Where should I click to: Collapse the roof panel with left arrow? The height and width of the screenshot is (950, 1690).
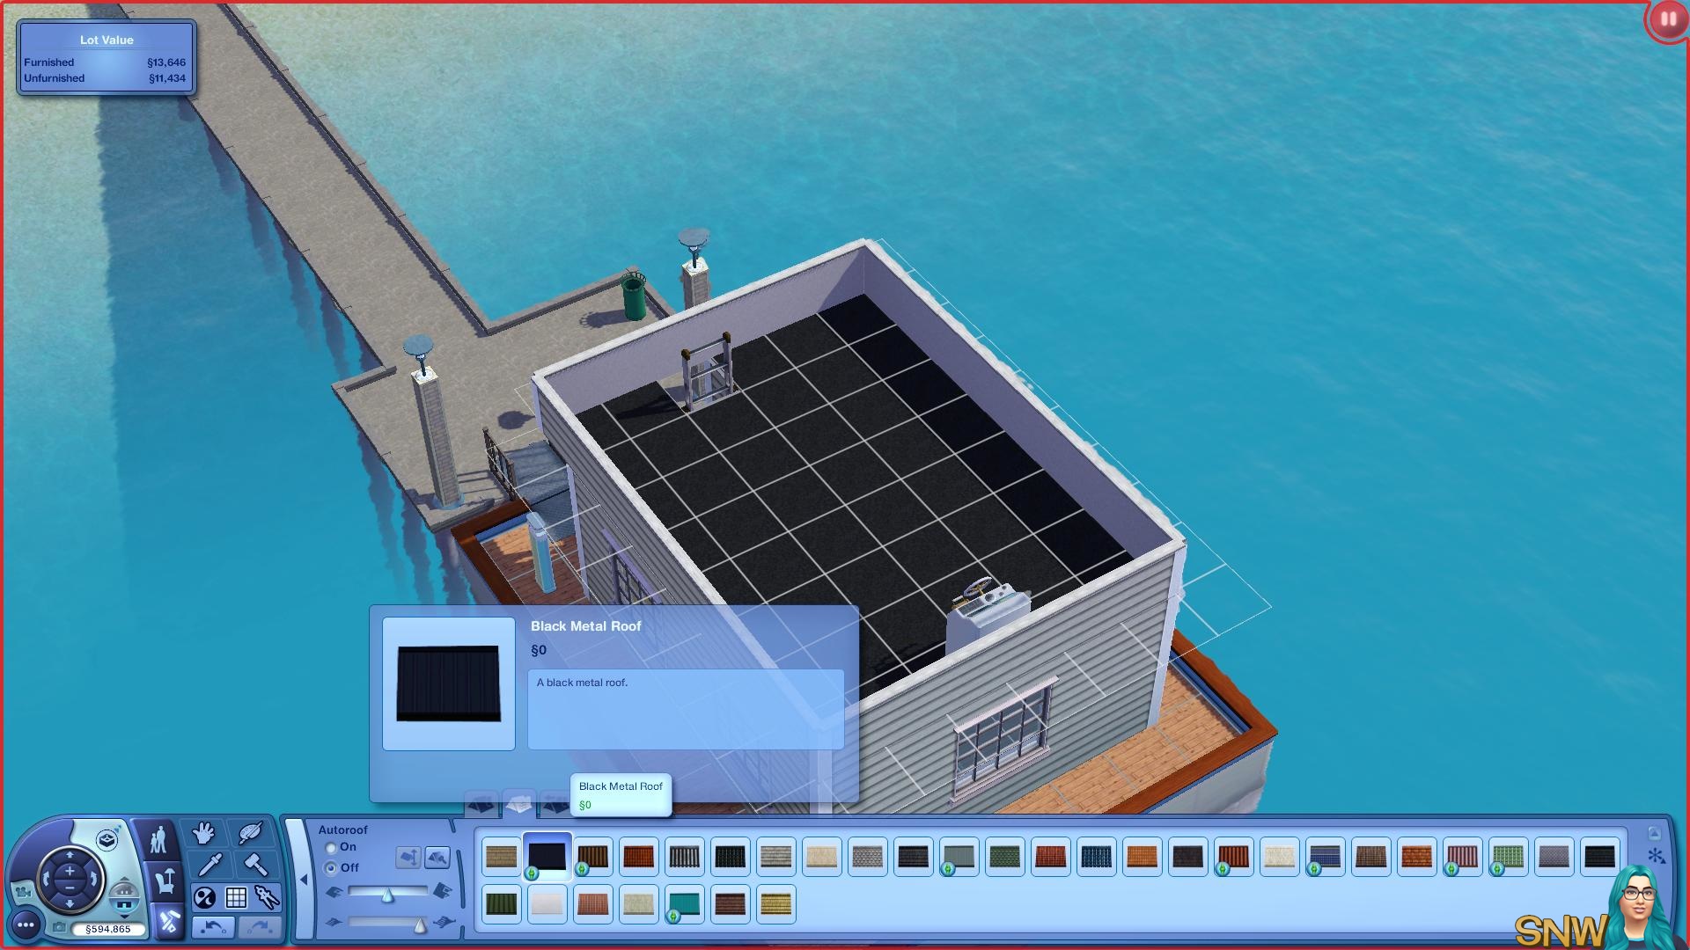pyautogui.click(x=304, y=880)
